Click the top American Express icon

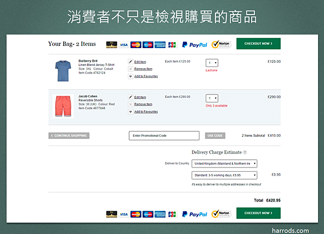click(x=160, y=45)
